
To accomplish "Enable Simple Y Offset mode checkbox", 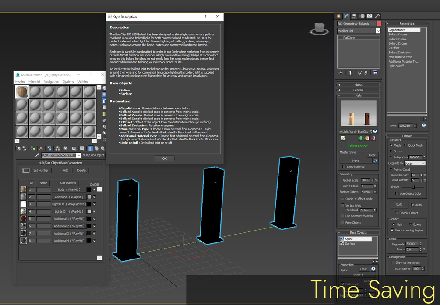I will point(342,199).
